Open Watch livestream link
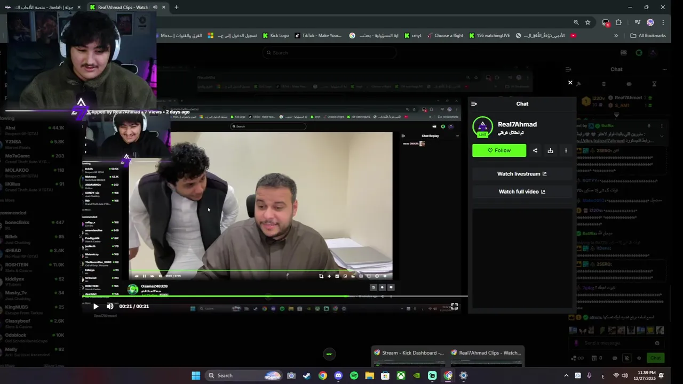Screen dimensions: 683x384 pyautogui.click(x=522, y=174)
